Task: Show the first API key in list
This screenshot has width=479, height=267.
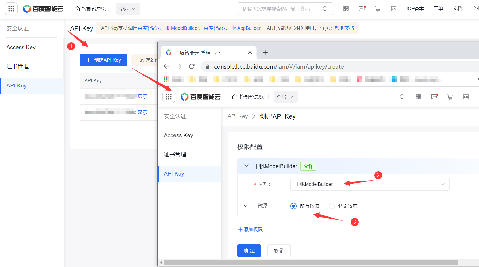Action: tap(143, 97)
